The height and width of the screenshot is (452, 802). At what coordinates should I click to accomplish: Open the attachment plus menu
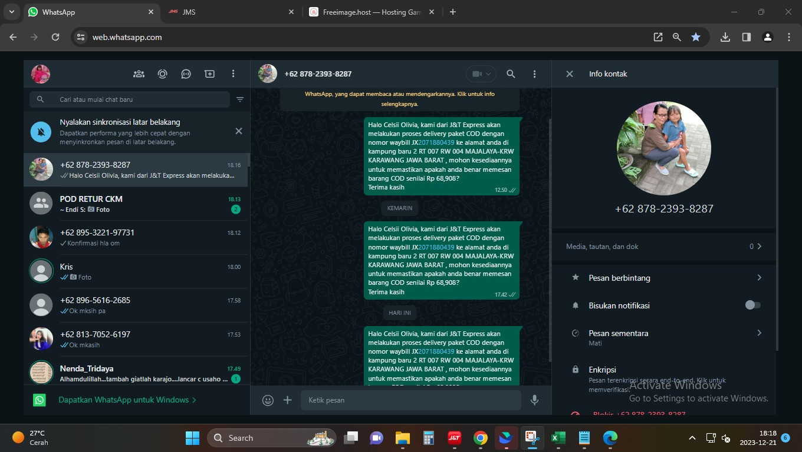coord(288,400)
